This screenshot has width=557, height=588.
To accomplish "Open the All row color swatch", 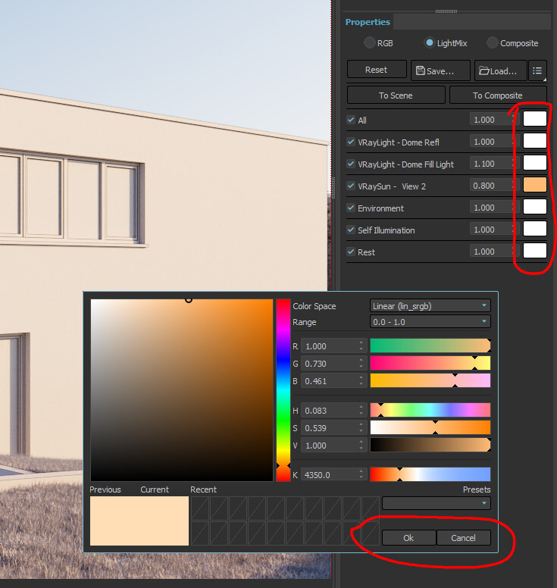I will coord(535,119).
